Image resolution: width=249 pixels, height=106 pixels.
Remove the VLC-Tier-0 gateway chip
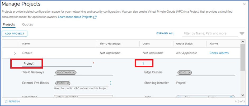[74, 73]
